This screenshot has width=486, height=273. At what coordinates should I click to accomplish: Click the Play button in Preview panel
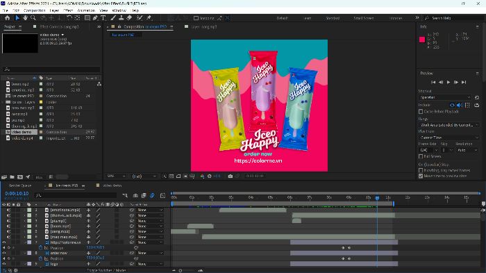coord(449,82)
